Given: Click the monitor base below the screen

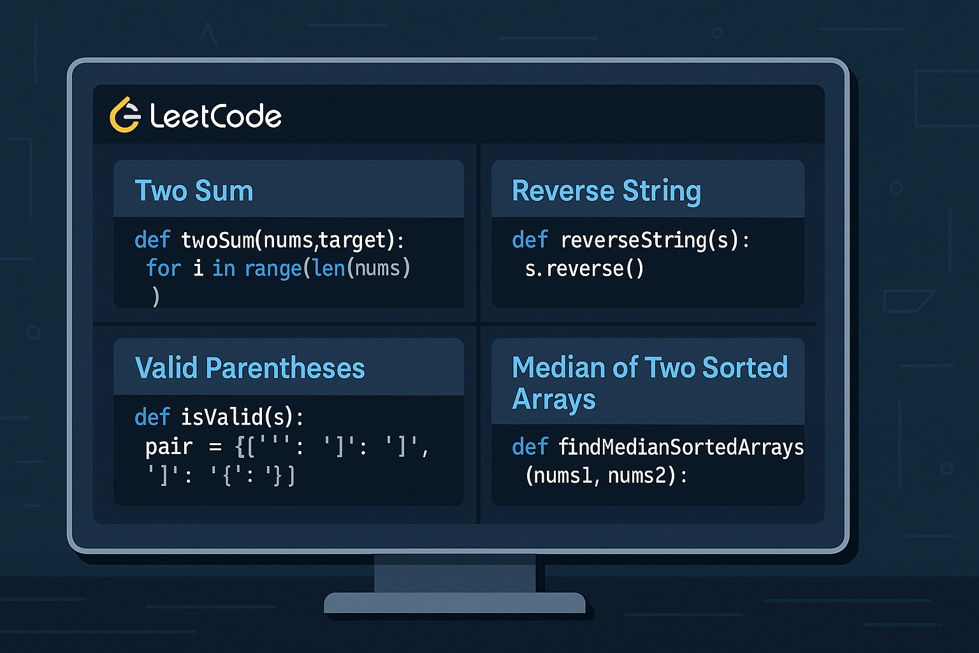Looking at the screenshot, I should (454, 603).
